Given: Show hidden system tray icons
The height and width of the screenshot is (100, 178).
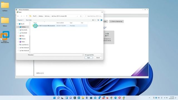Looking at the screenshot, I should click(x=149, y=98).
